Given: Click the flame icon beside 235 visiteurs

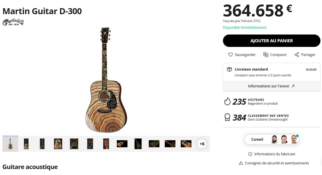Looking at the screenshot, I should (x=227, y=101).
